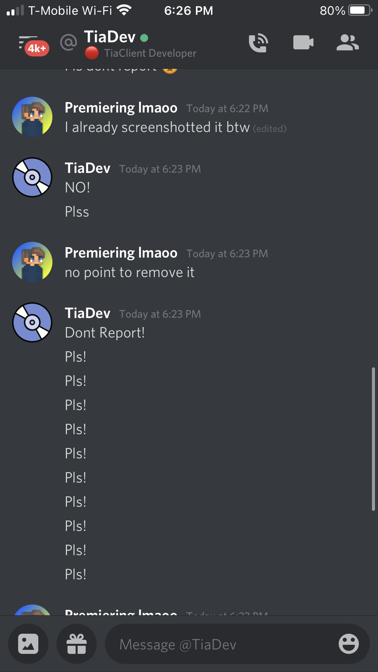Start a voice call with TiaDev

coord(258,43)
